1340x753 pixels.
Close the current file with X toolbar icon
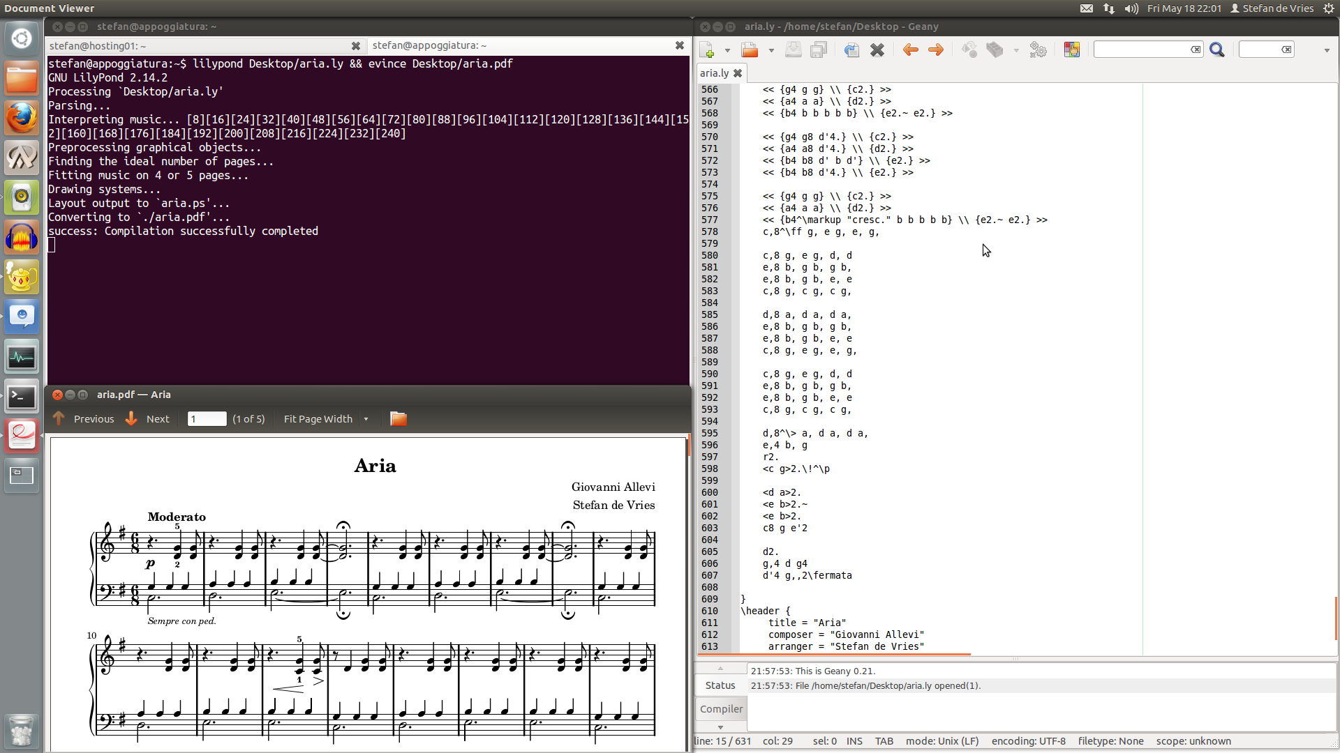[877, 50]
